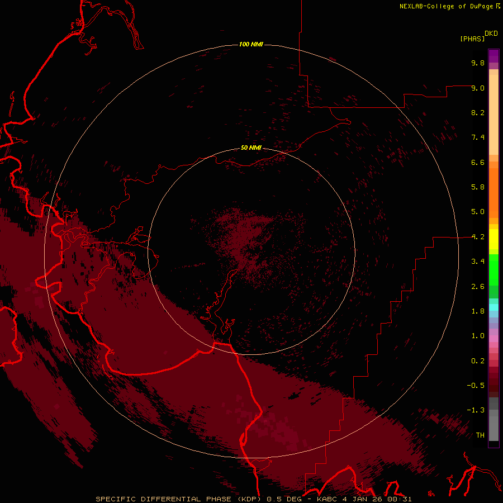503x503 pixels.
Task: Click the KABC radar site identifier
Action: (328, 499)
